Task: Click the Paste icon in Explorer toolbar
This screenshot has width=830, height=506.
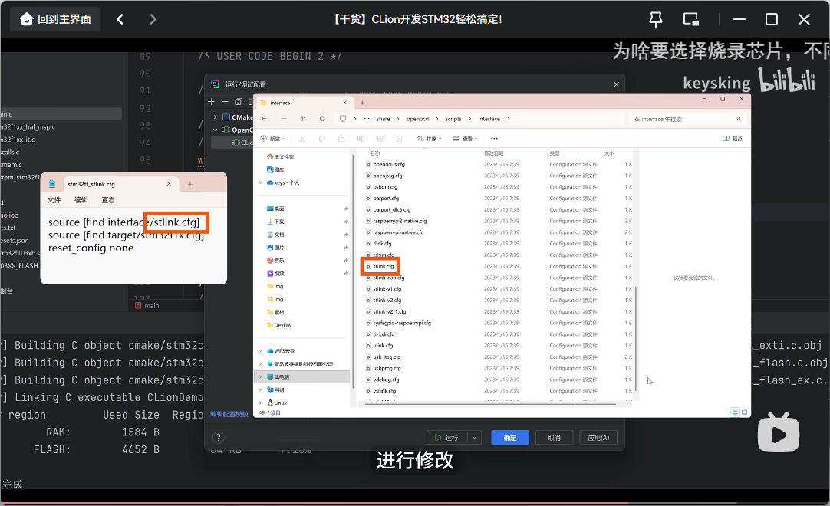Action: [341, 139]
